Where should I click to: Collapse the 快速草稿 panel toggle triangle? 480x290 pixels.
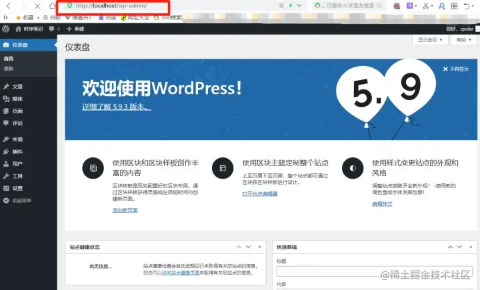[471, 247]
